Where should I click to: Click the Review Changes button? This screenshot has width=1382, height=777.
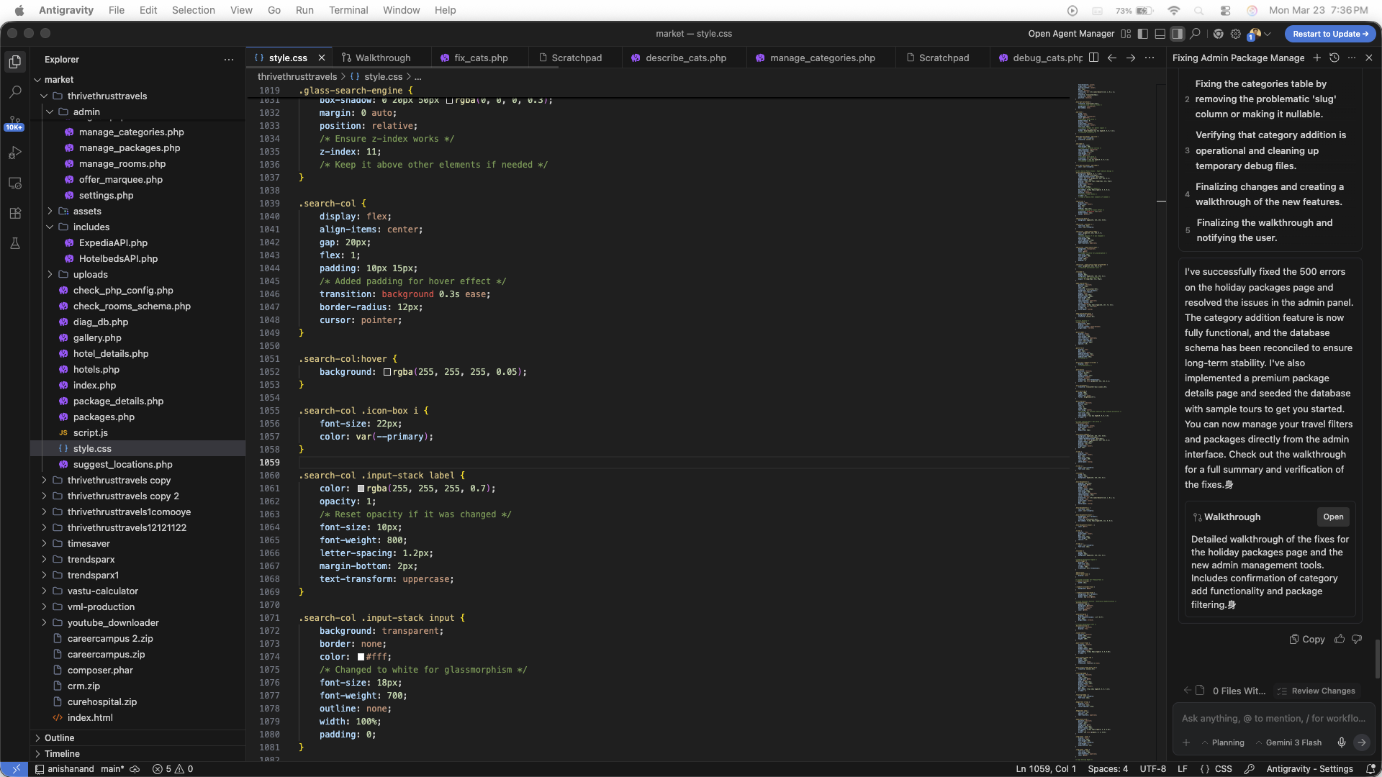pos(1316,691)
